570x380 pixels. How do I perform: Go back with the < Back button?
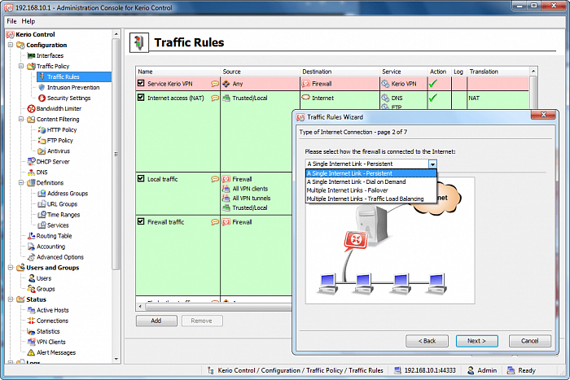click(x=427, y=341)
